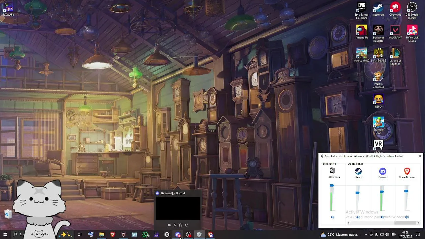Click the Brave Browser icon in the volume mixer
The image size is (425, 239).
tap(407, 171)
